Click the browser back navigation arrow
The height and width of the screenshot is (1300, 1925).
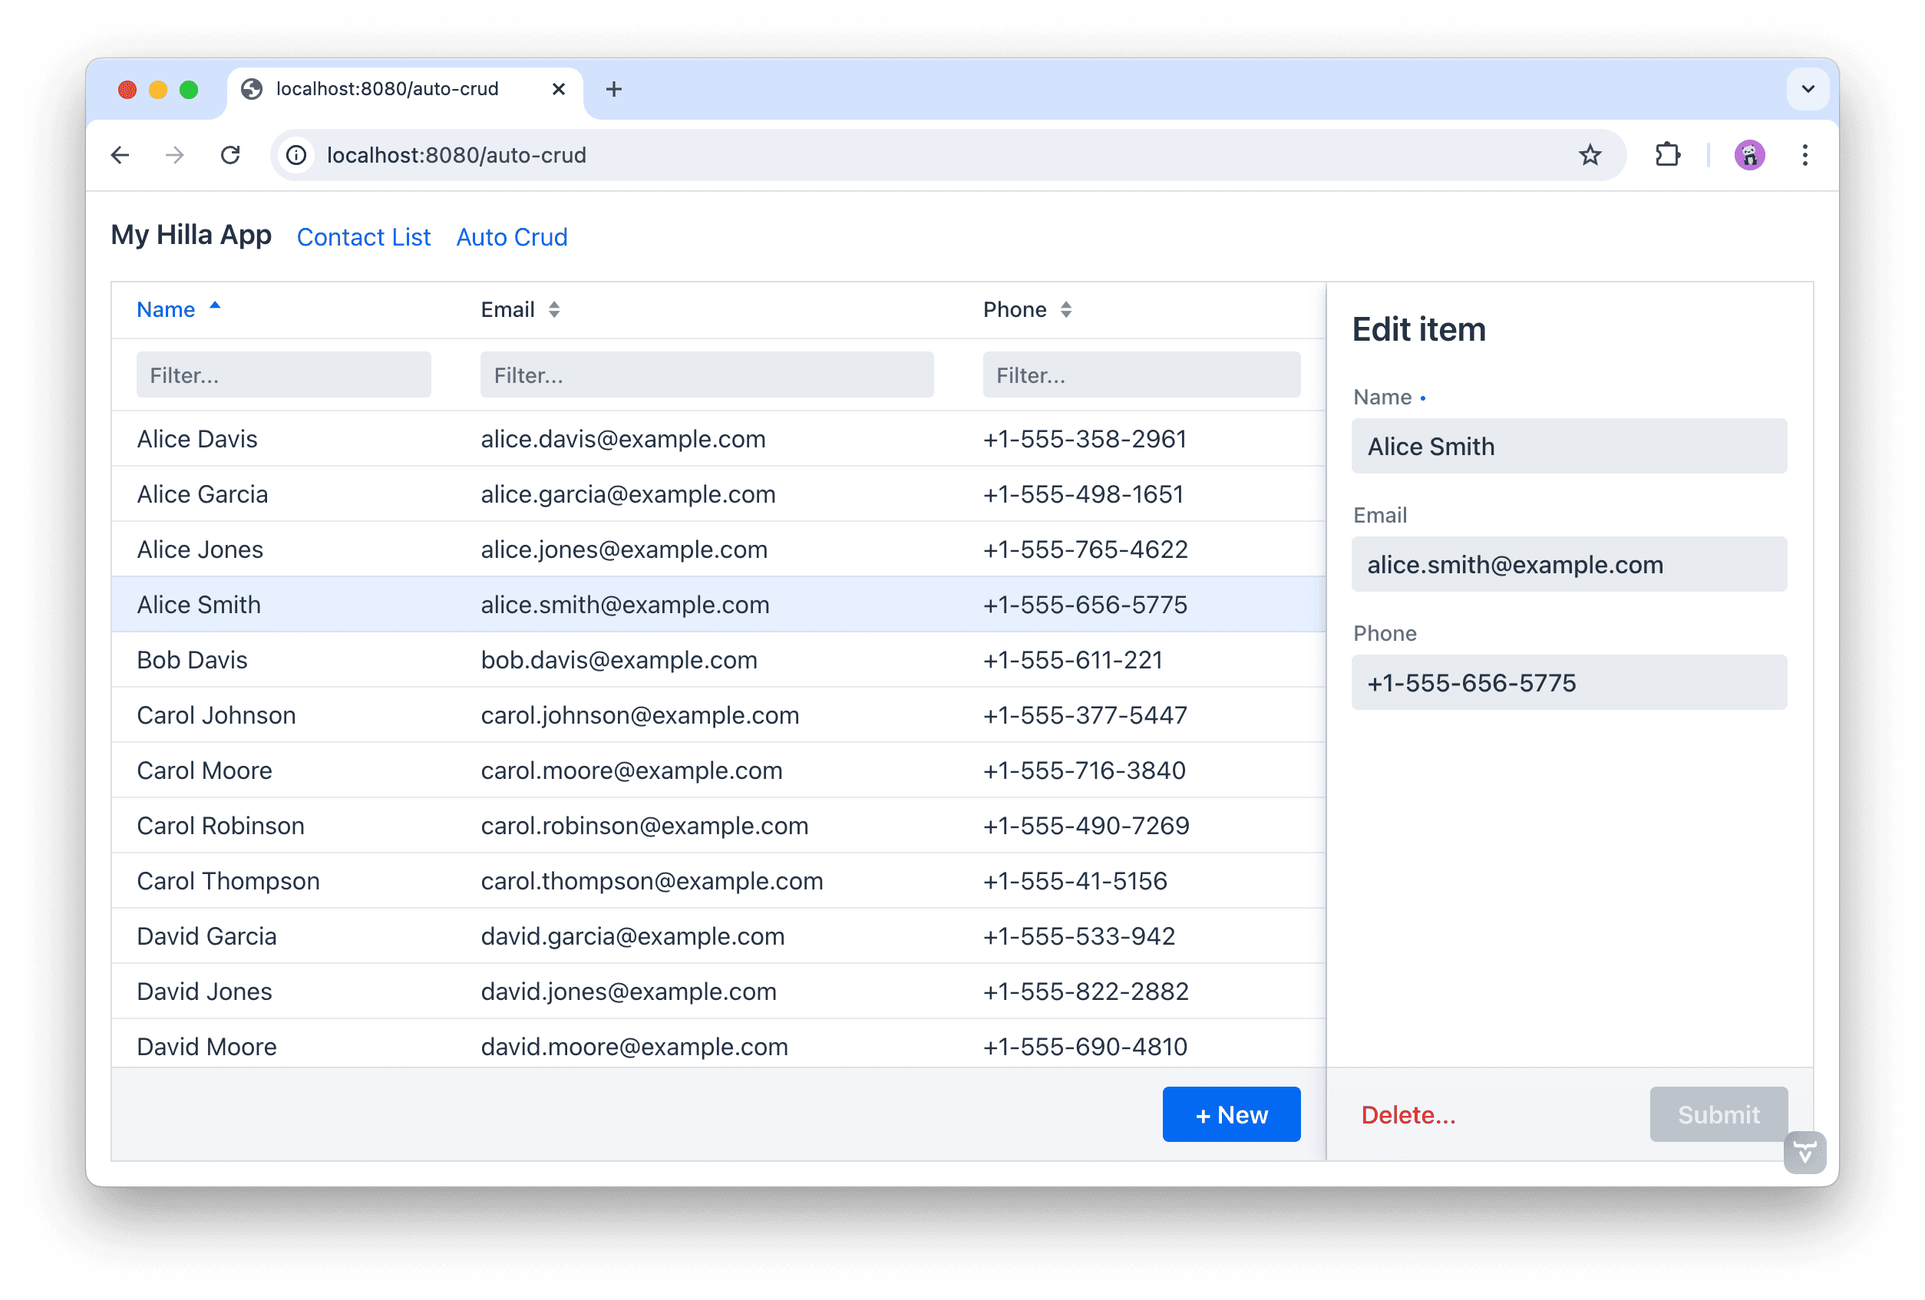121,155
